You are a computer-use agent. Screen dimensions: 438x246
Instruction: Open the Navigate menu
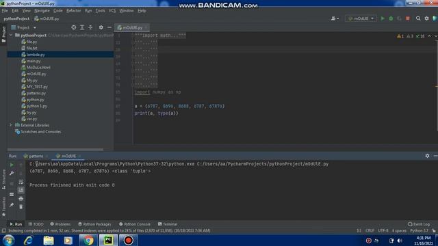coord(42,11)
